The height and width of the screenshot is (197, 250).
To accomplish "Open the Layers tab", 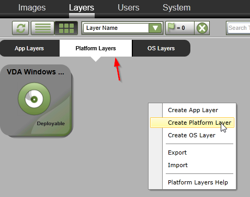I will tap(82, 8).
